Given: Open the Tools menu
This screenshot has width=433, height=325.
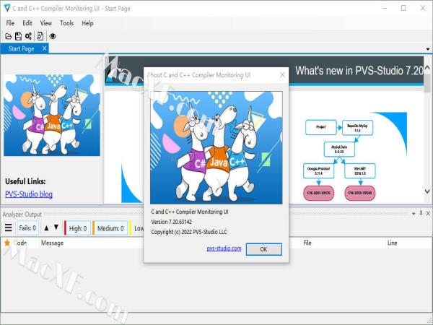Looking at the screenshot, I should tap(67, 23).
